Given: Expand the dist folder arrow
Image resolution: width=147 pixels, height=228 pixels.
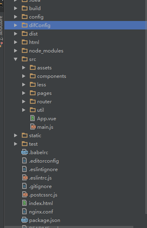Looking at the screenshot, I should click(x=16, y=34).
